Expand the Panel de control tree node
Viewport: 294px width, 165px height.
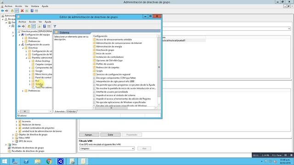point(29,77)
